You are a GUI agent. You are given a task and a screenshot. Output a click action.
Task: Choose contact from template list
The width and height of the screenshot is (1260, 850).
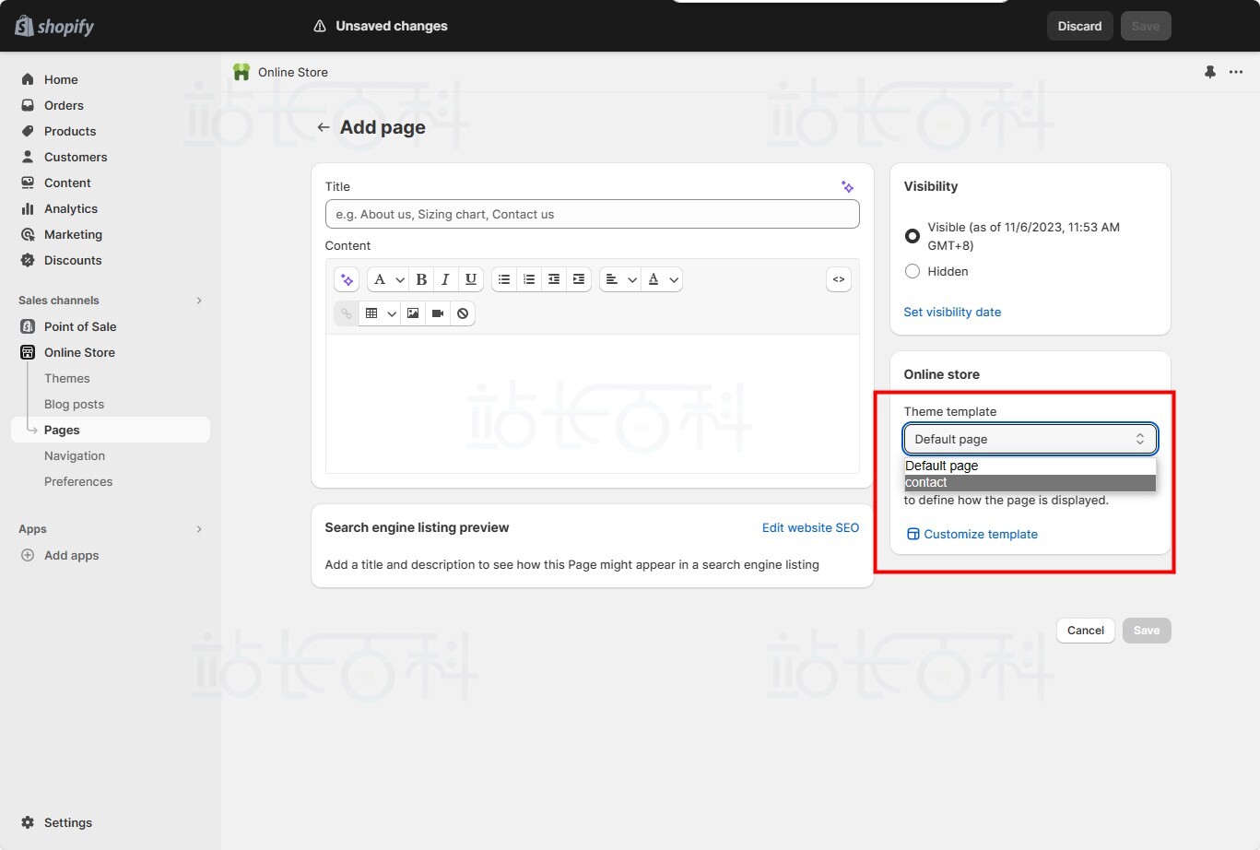[1030, 483]
